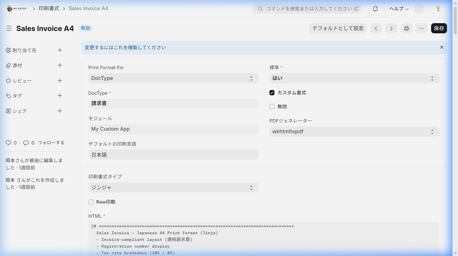Check the Raw印刷 checkbox
Screen dimensions: 458x256
coord(91,202)
